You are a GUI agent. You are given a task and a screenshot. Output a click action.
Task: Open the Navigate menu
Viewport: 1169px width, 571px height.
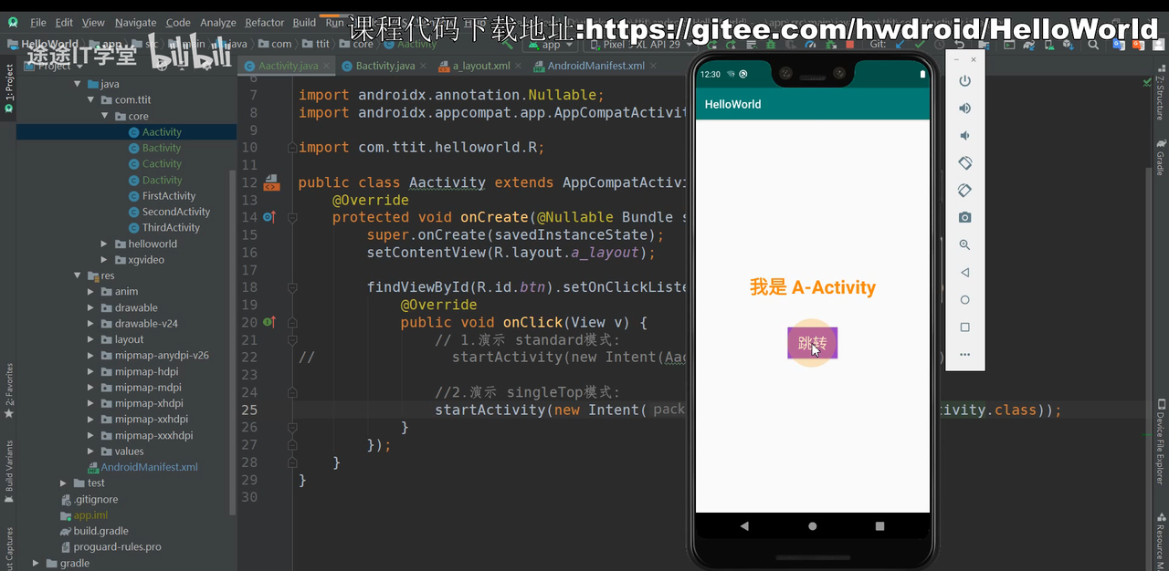(x=135, y=23)
